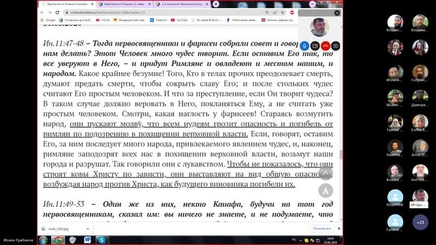
Task: Show hidden tray icons arrow
Action: pyautogui.click(x=300, y=240)
